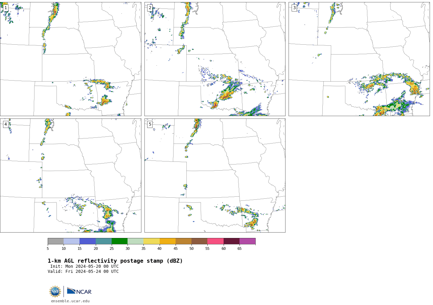The height and width of the screenshot is (305, 433).
Task: Click the 65 tick label on colorbar
Action: click(240, 249)
